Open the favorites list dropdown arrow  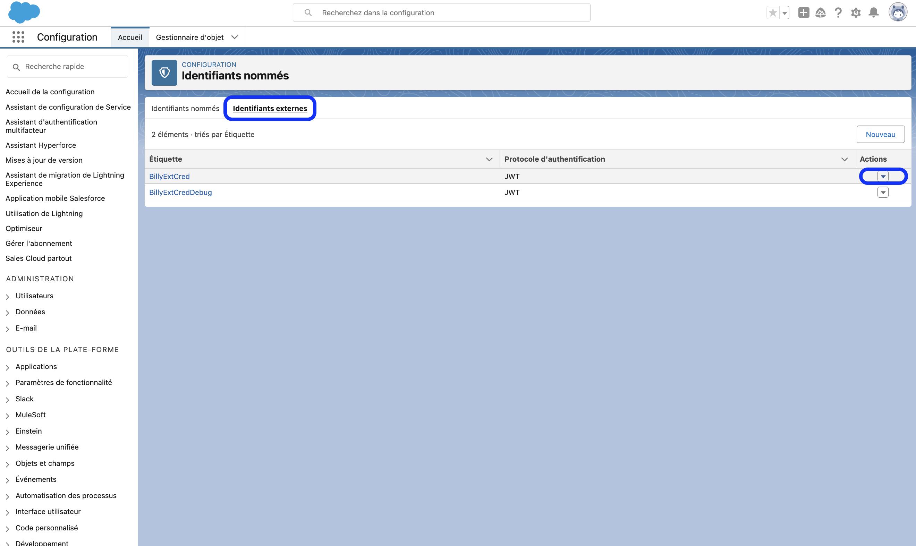pyautogui.click(x=784, y=13)
